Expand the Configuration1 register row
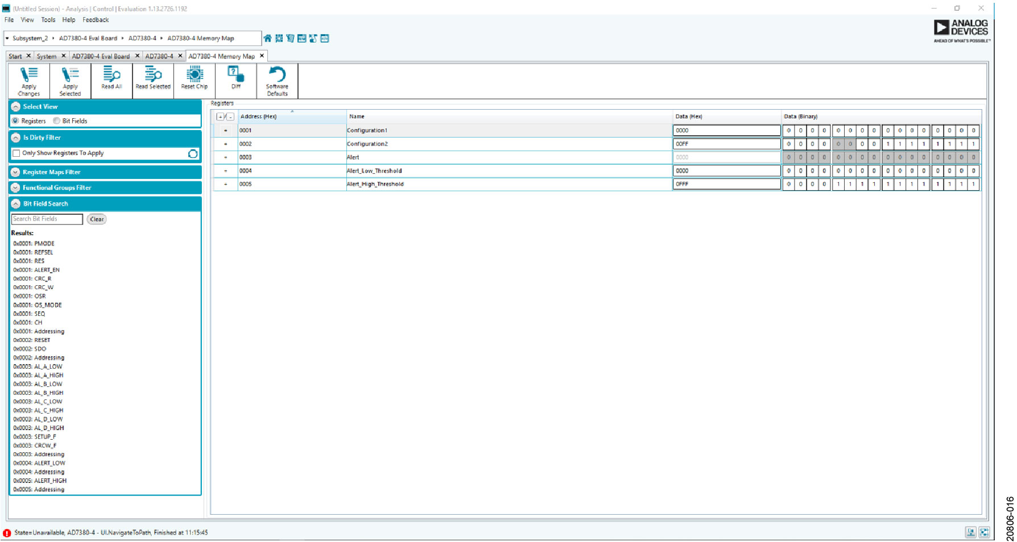Image resolution: width=1017 pixels, height=542 pixels. 226,131
